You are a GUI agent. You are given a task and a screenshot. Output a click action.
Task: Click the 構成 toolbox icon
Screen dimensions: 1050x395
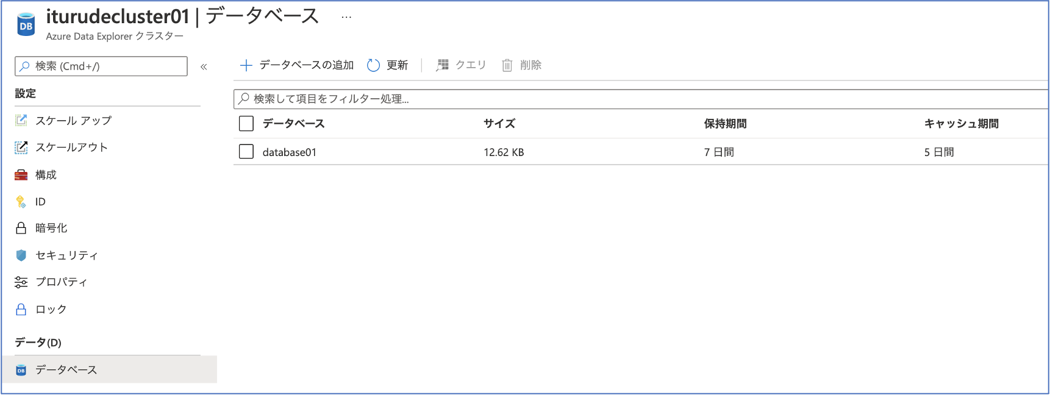point(21,175)
